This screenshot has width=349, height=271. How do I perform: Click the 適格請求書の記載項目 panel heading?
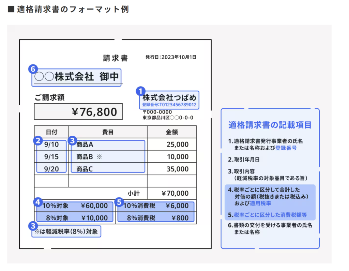[270, 125]
